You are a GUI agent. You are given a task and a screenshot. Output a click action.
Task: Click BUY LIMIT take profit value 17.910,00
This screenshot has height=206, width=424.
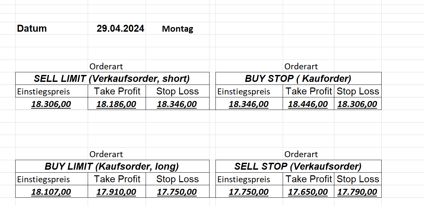pos(116,192)
